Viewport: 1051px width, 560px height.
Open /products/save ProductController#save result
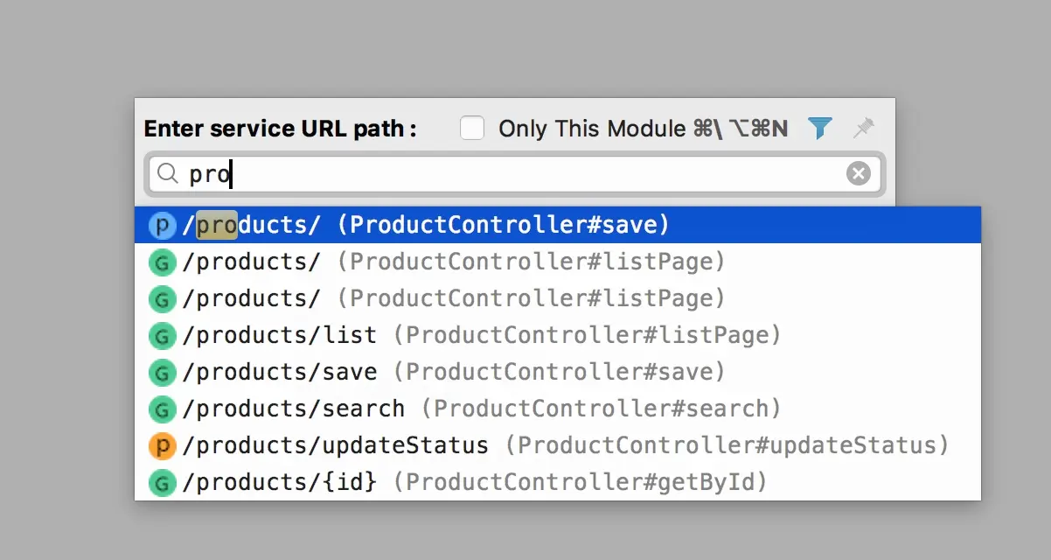click(454, 372)
